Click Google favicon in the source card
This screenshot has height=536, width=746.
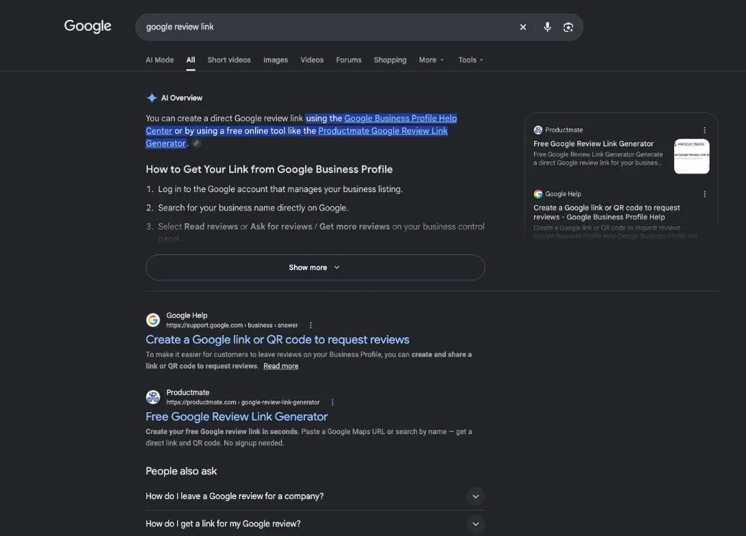point(538,194)
